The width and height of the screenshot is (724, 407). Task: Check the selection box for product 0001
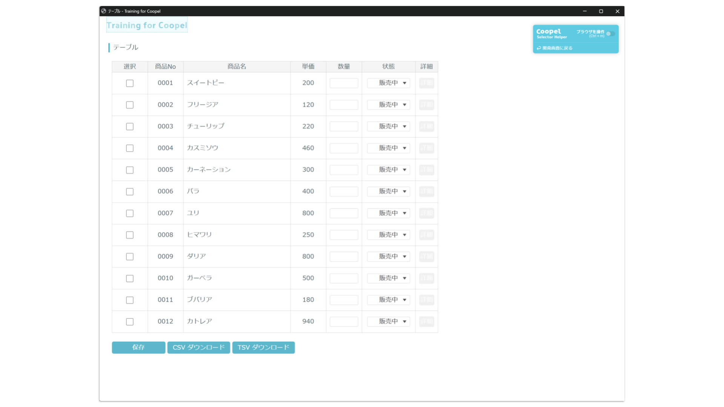(x=130, y=83)
